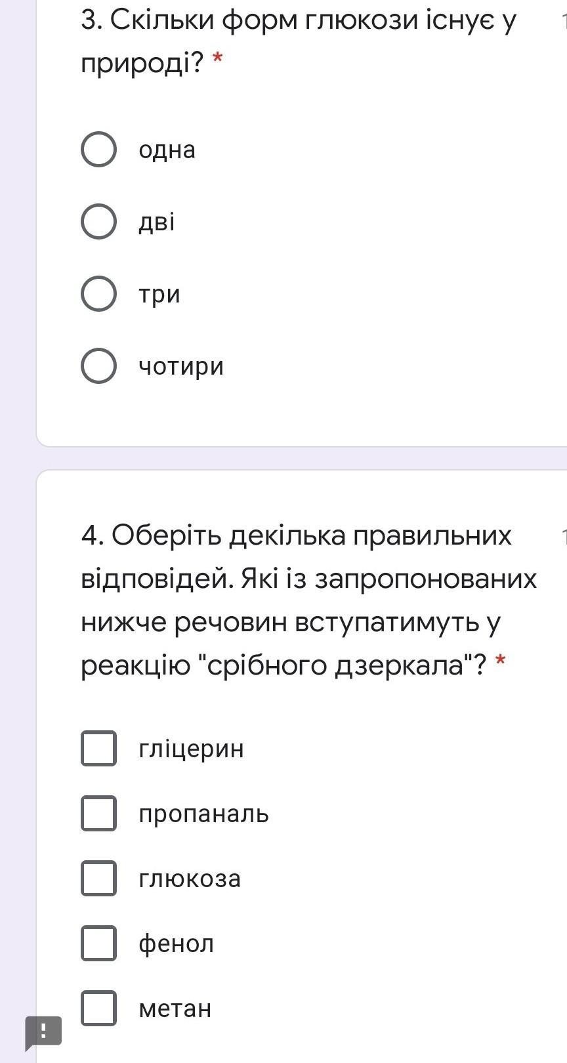Check the 'гліцерин' checkbox
The width and height of the screenshot is (567, 1063).
pos(98,748)
